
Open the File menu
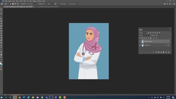tap(3, 1)
